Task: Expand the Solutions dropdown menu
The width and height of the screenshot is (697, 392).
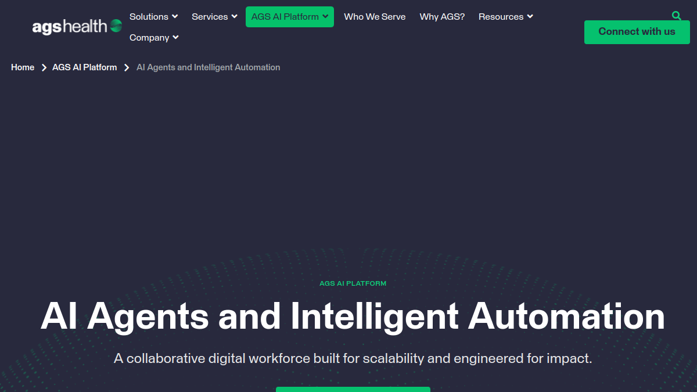Action: [154, 17]
